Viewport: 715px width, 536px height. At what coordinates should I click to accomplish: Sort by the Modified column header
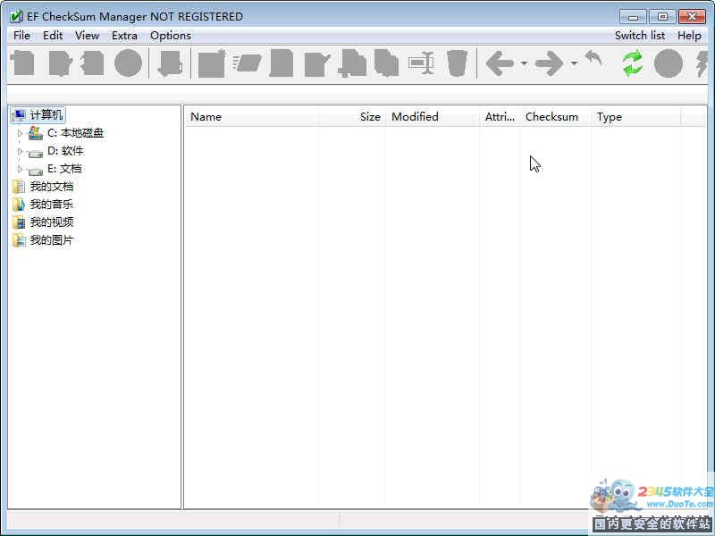[433, 117]
